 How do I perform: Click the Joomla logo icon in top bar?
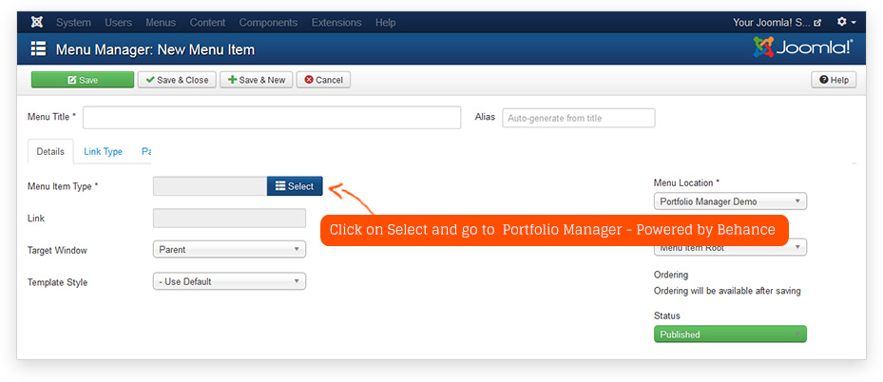37,22
